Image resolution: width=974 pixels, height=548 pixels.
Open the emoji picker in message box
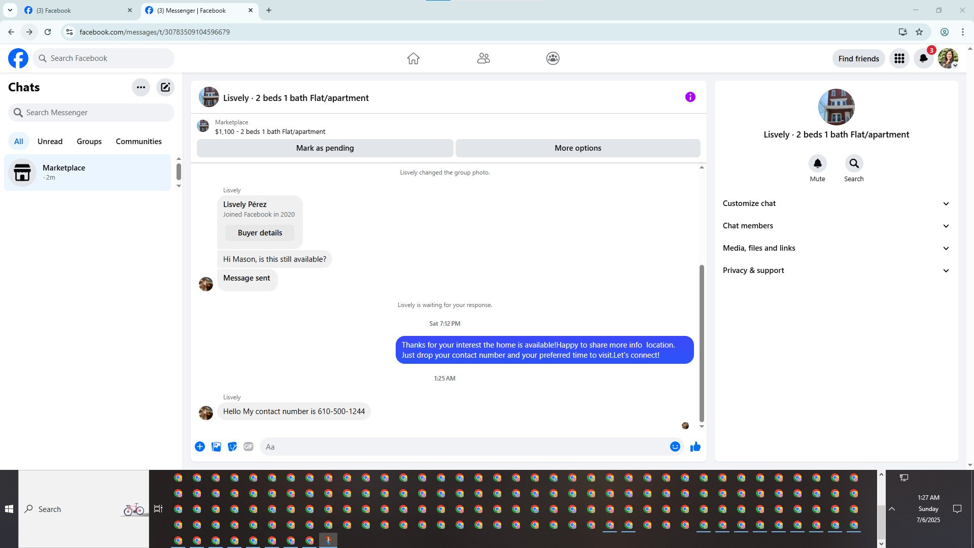675,447
